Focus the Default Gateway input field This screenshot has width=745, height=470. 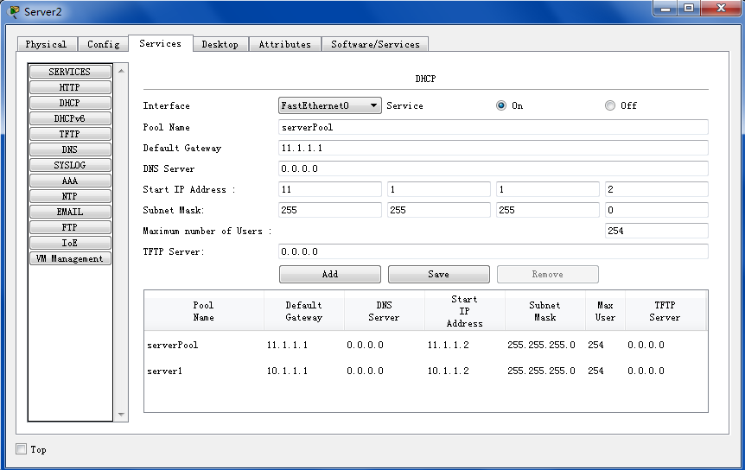point(493,148)
